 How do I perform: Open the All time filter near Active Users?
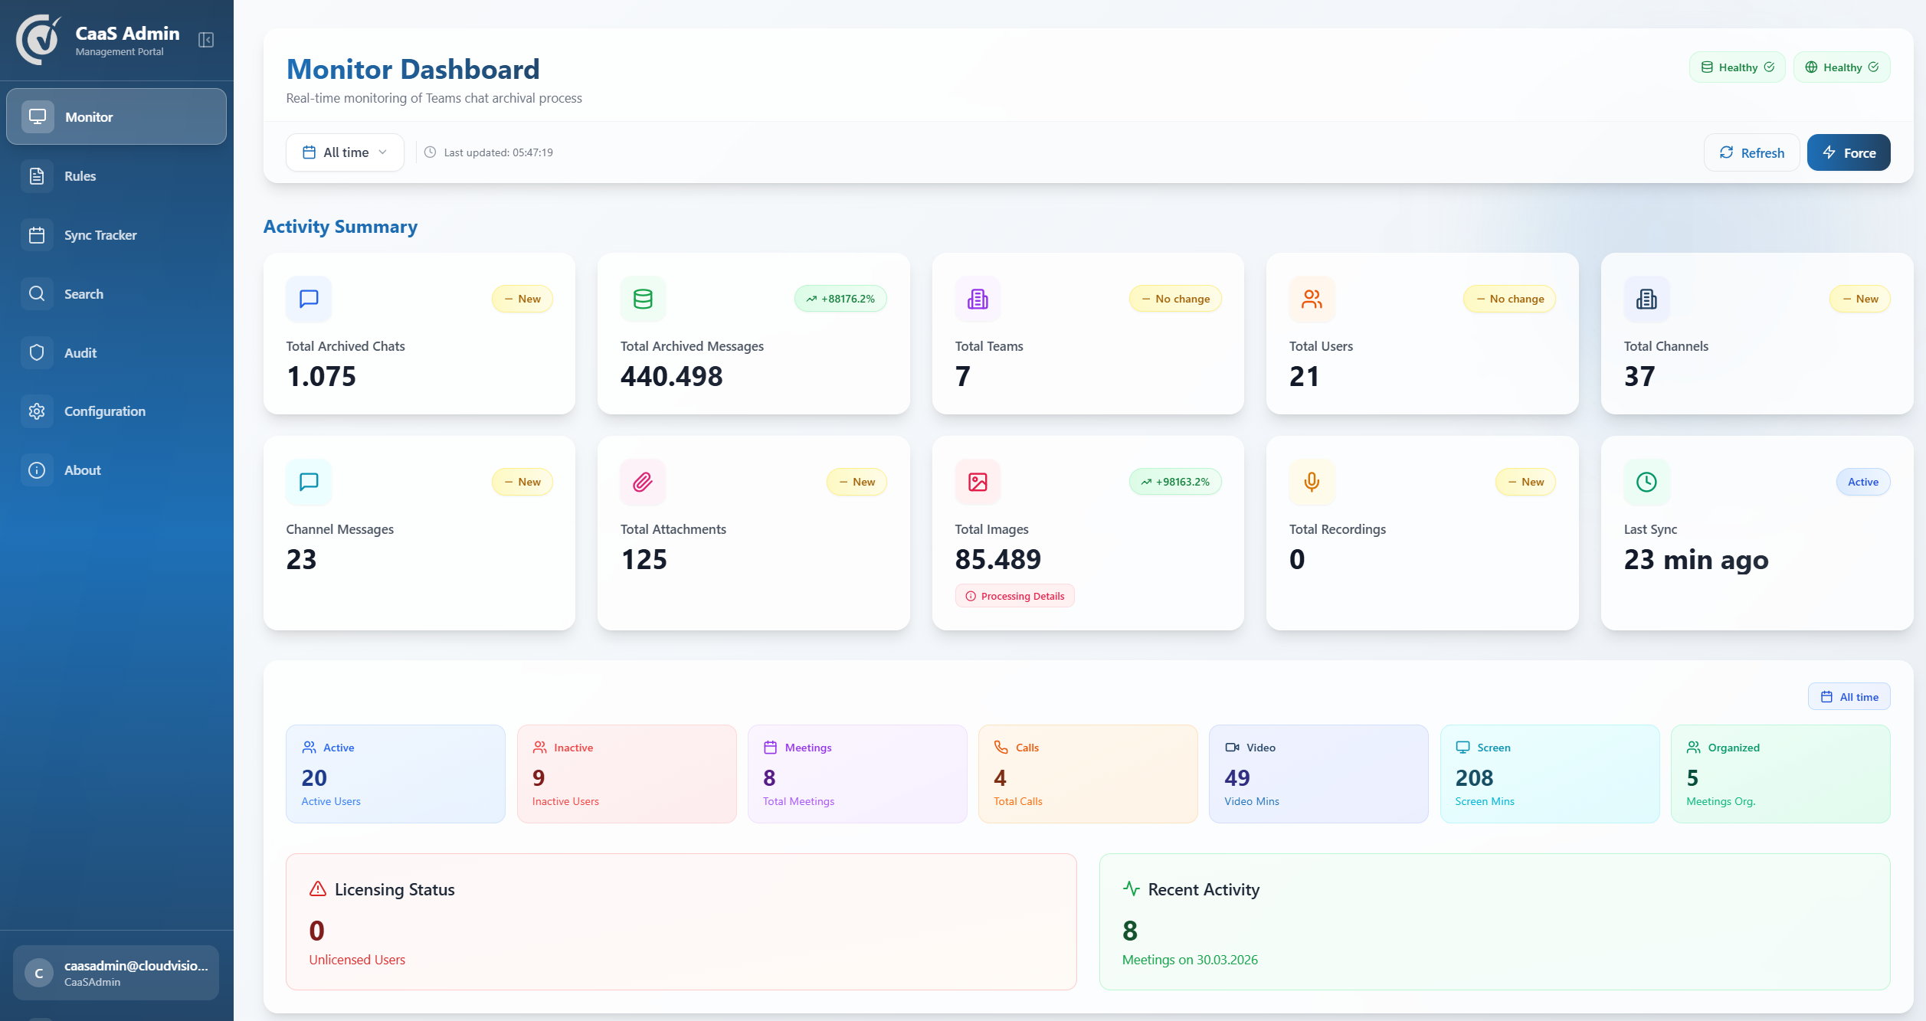point(1849,696)
